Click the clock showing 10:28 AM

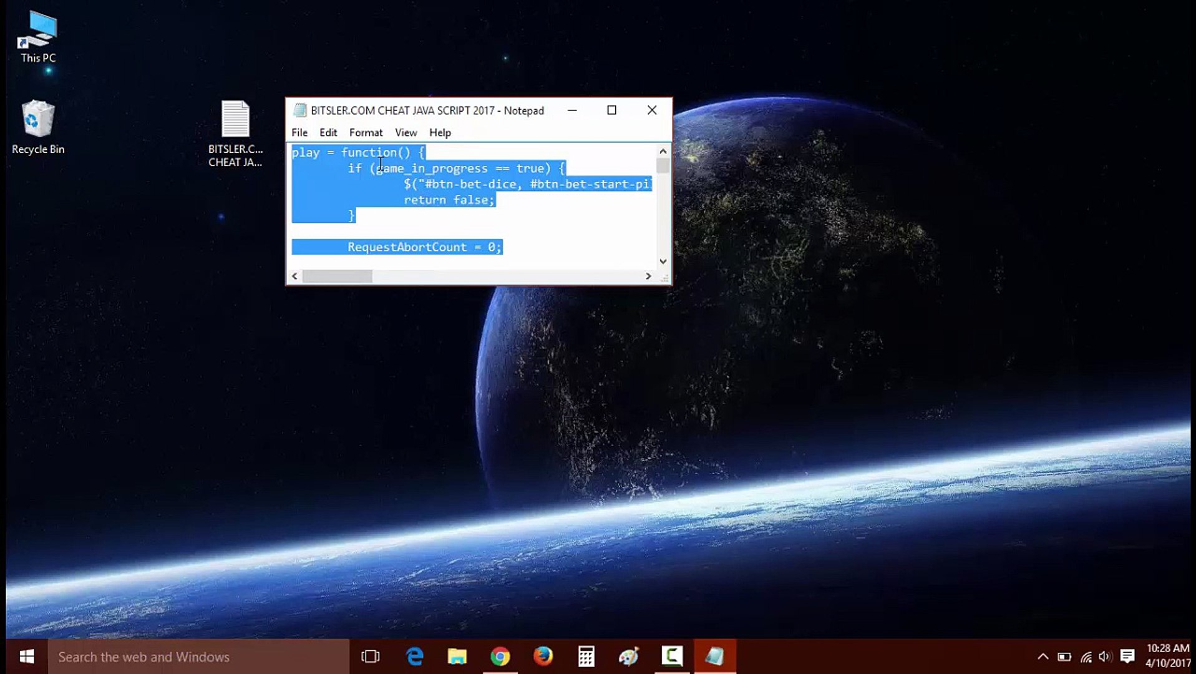pyautogui.click(x=1167, y=648)
